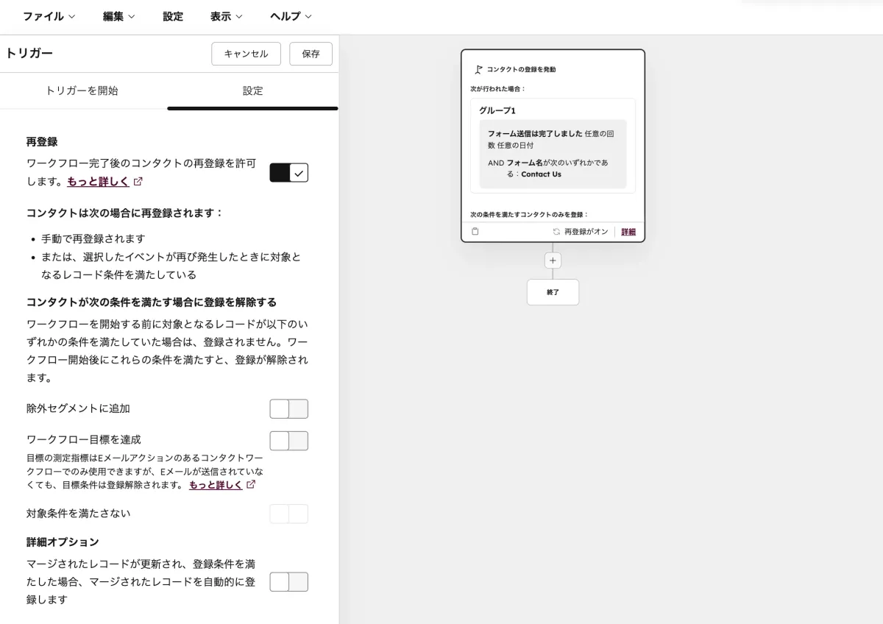Disable the 再登録 toggle
This screenshot has height=624, width=883.
pos(288,172)
